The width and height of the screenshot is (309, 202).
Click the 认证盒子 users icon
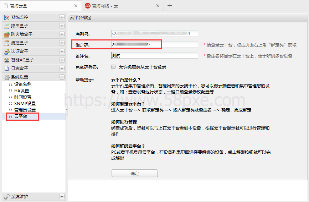[7, 51]
